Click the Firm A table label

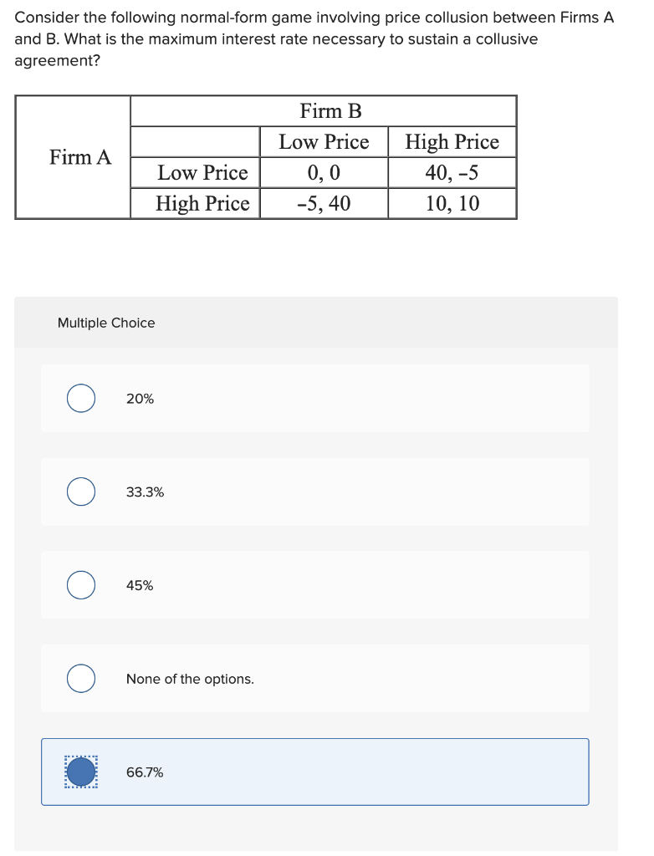[x=80, y=157]
